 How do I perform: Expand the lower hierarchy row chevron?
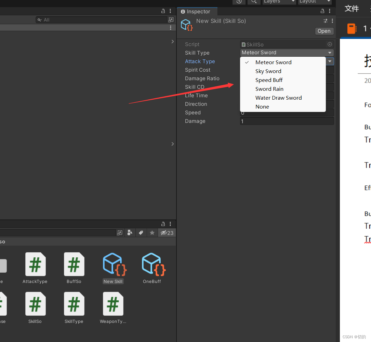coord(172,144)
